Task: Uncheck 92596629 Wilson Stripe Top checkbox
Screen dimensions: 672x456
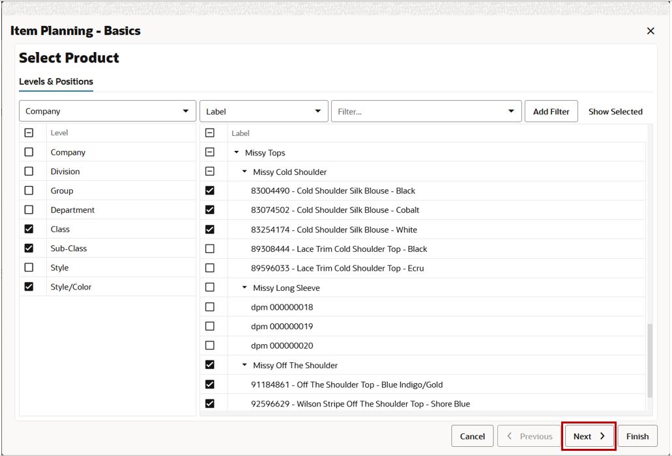Action: click(210, 403)
